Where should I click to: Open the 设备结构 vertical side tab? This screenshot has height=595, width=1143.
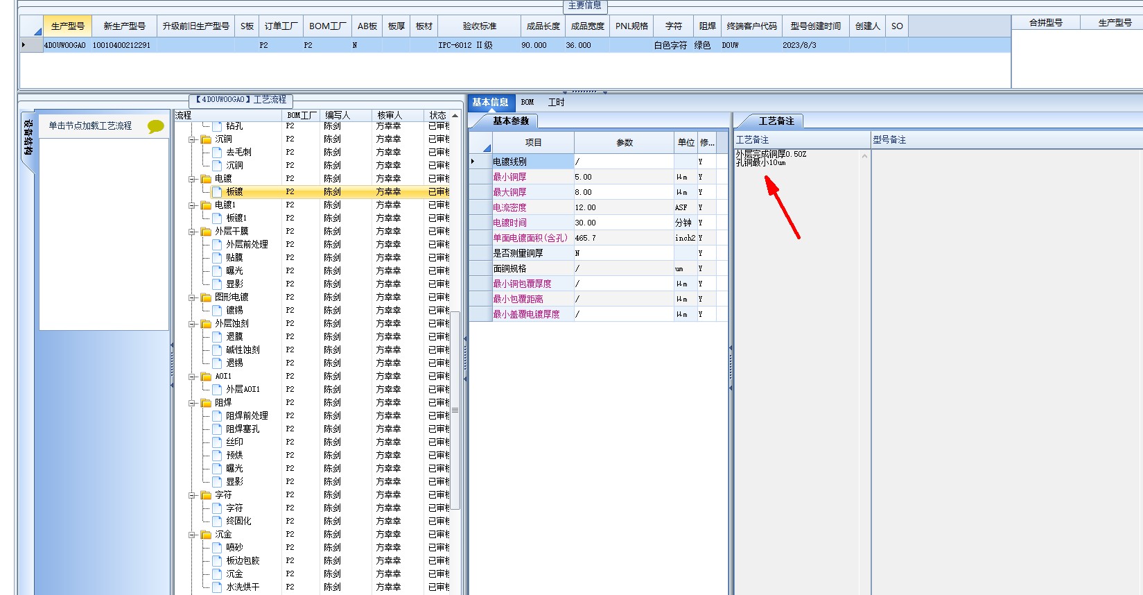point(28,137)
